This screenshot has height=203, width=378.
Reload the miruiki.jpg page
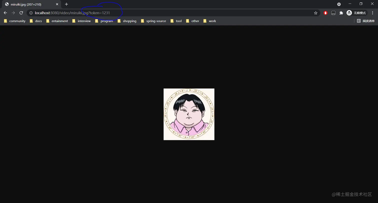point(21,13)
